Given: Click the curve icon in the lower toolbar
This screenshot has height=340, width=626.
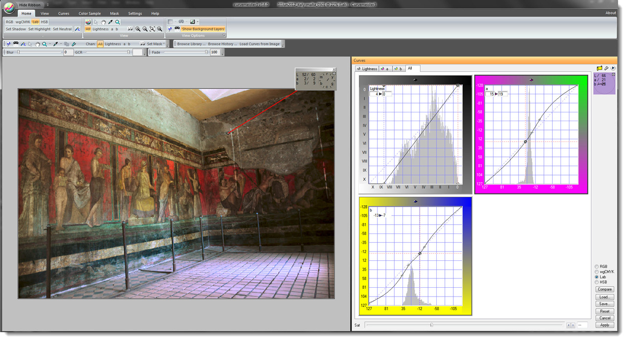Looking at the screenshot, I should [23, 44].
